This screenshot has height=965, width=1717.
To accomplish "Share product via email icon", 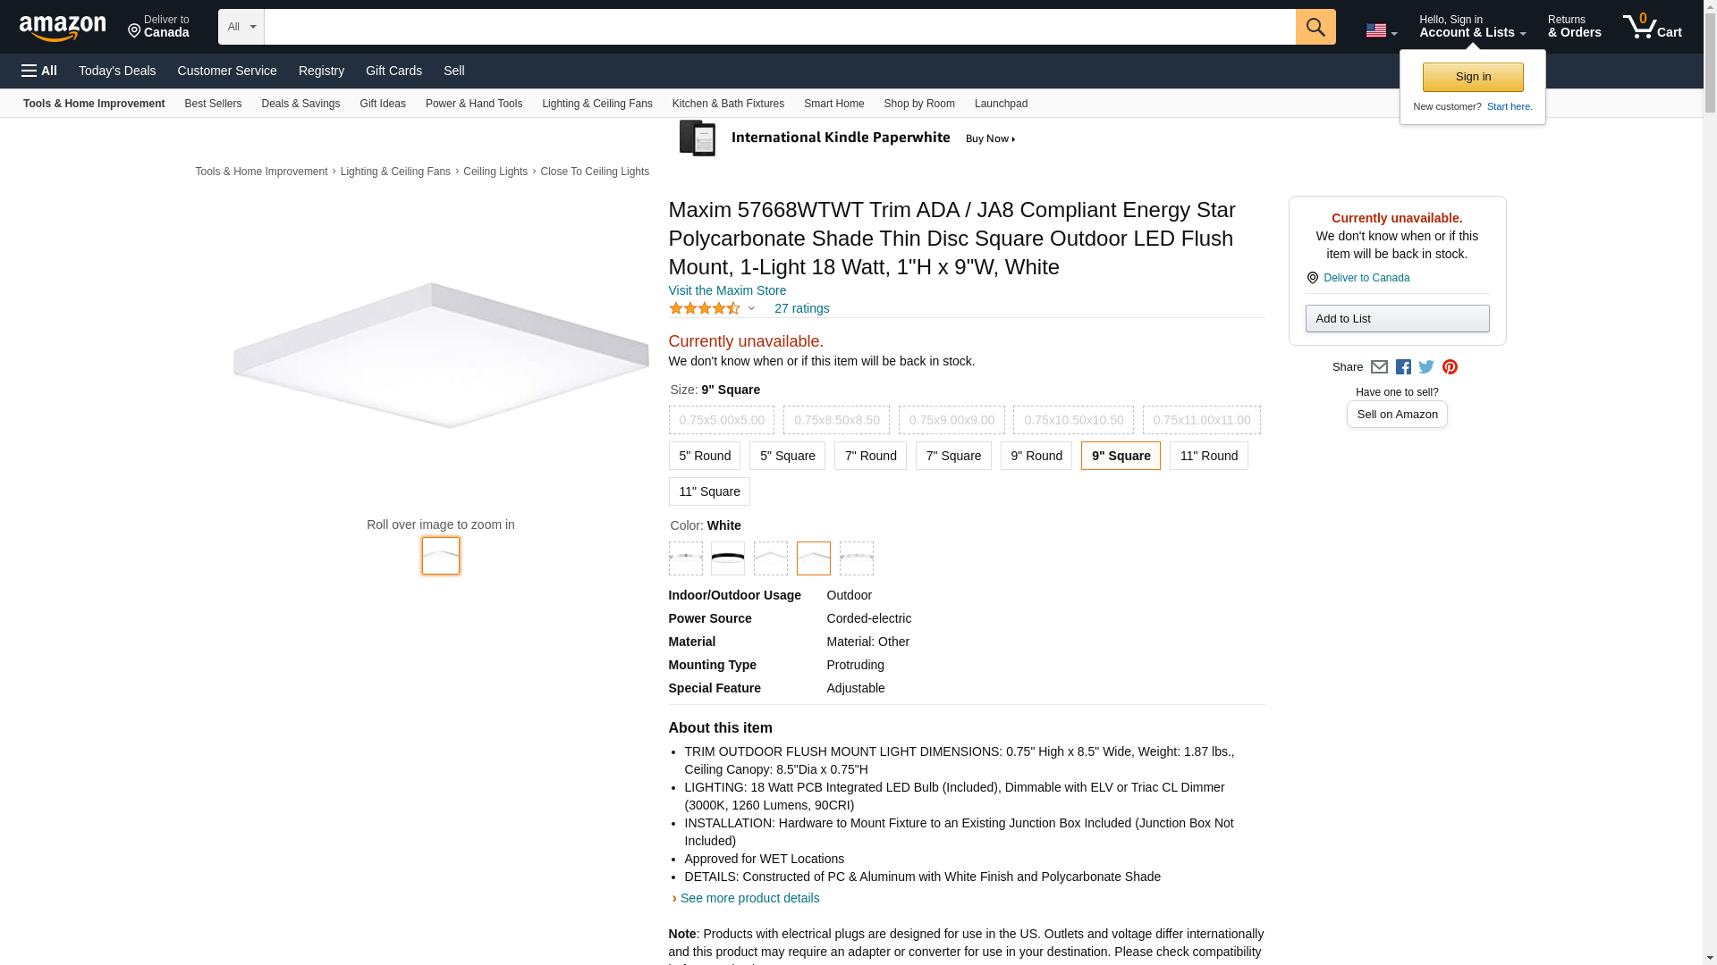I will tap(1379, 367).
